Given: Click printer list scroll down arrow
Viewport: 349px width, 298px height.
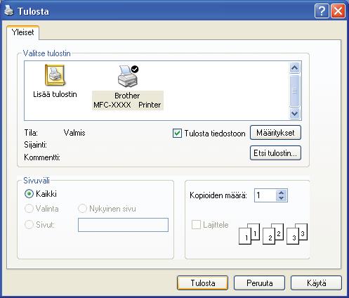Looking at the screenshot, I should point(294,114).
